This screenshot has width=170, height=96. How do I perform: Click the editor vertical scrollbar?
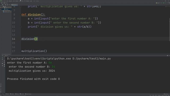169,29
